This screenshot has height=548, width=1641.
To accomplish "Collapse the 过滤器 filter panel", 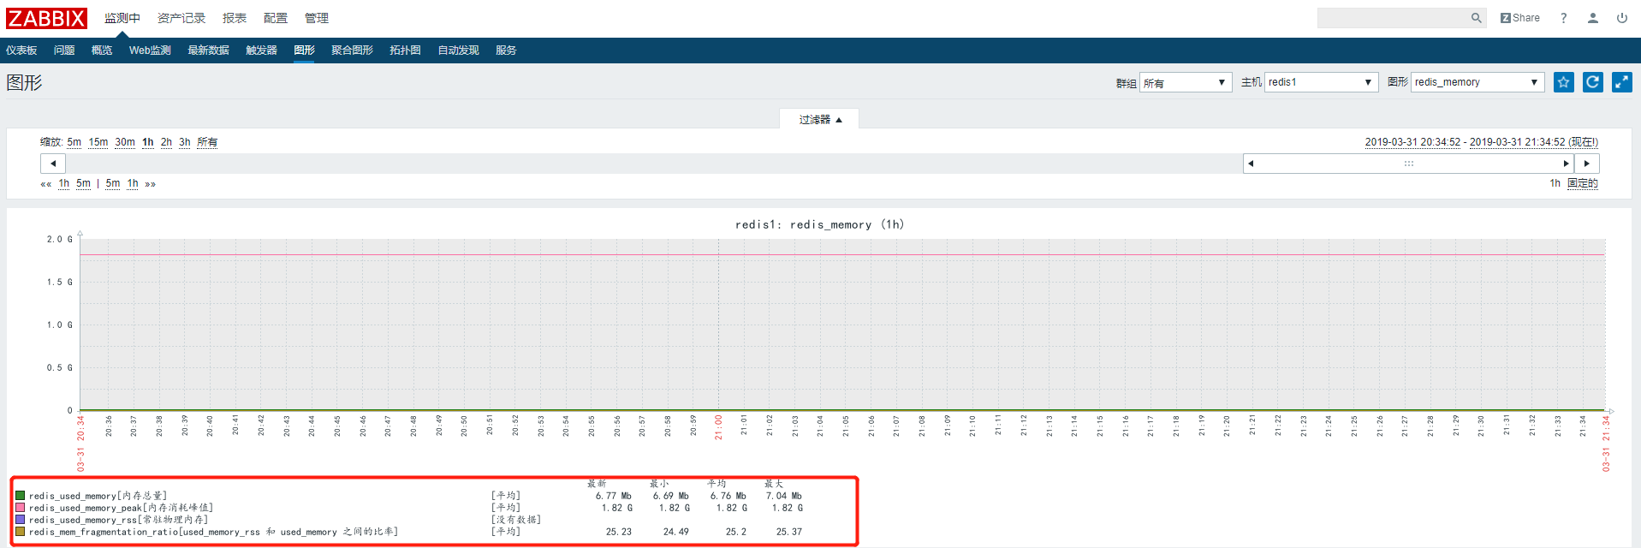I will click(x=819, y=119).
